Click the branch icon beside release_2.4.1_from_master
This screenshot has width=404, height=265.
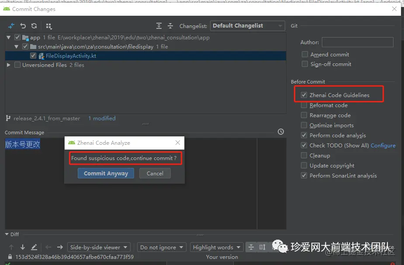[8, 118]
